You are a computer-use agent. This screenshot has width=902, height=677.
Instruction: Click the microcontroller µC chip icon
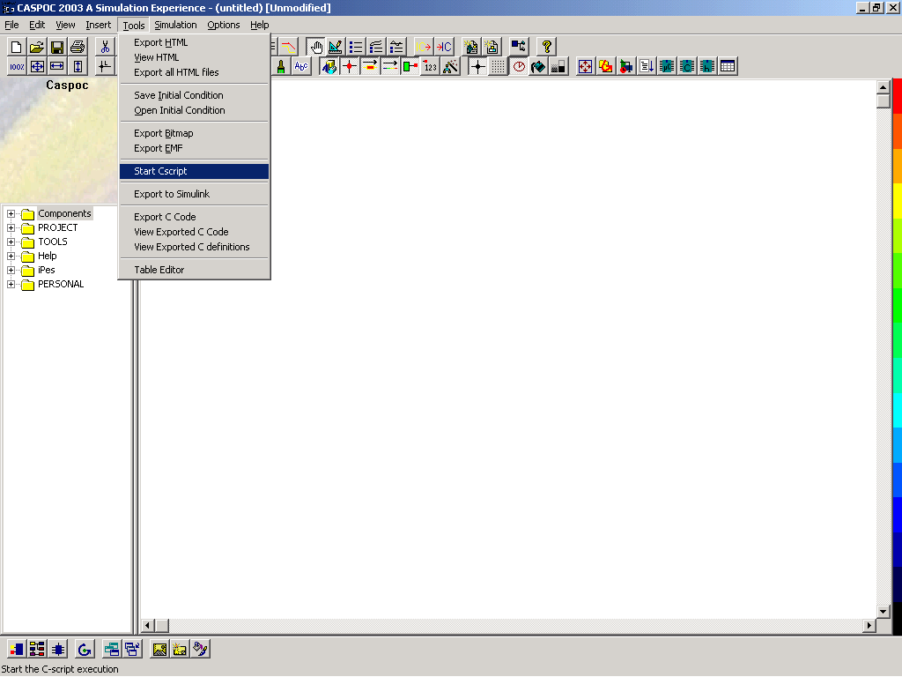pyautogui.click(x=667, y=66)
